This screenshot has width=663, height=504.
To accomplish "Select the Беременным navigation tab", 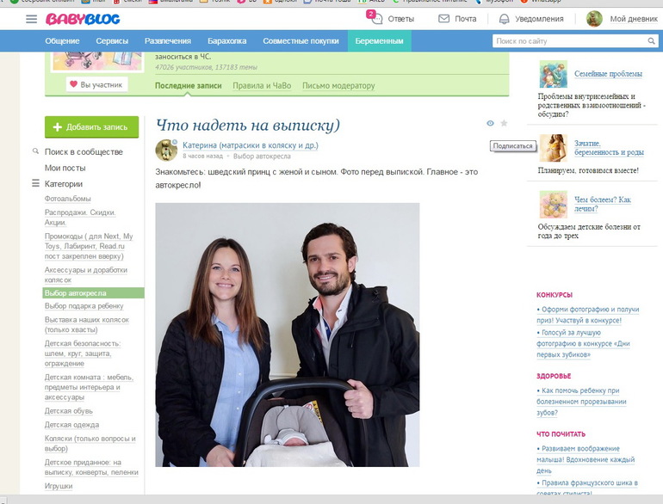I will tap(379, 40).
